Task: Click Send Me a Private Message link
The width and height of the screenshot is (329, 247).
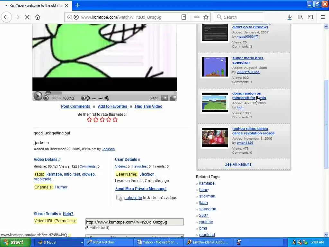Action: pyautogui.click(x=141, y=189)
